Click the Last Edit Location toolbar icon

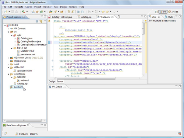[x=103, y=12]
